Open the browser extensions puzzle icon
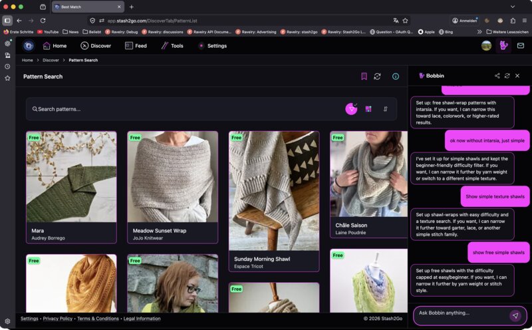This screenshot has width=532, height=330. pos(513,21)
